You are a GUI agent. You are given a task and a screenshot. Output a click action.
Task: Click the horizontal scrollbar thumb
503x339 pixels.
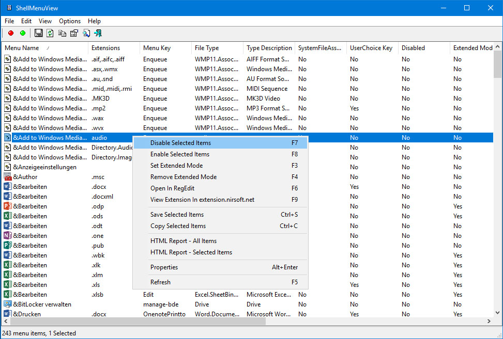[138, 321]
